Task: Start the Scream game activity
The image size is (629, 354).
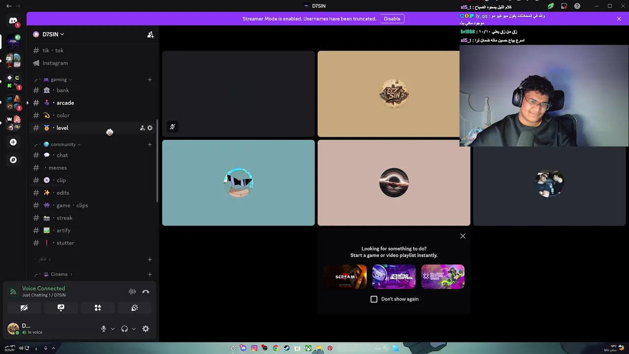Action: [x=345, y=277]
